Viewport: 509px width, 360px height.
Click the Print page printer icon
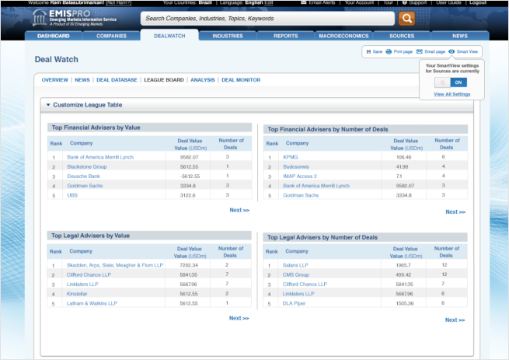click(x=389, y=51)
